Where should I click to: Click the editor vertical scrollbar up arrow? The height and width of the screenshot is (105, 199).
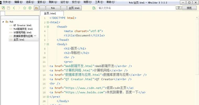click(x=197, y=17)
